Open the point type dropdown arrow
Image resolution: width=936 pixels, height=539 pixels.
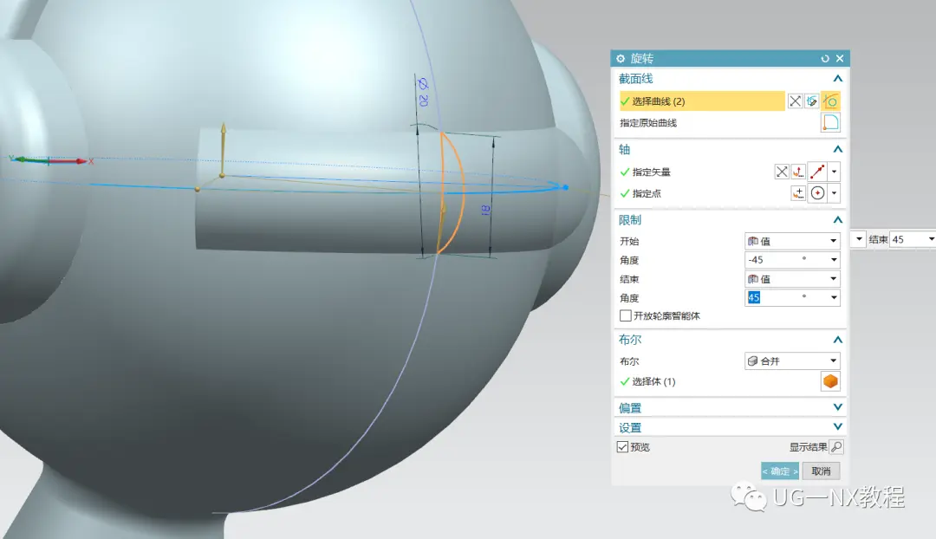[x=834, y=193]
